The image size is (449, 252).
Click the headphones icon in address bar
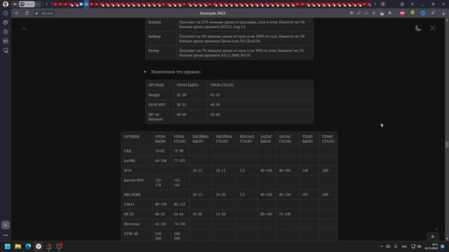pos(366,13)
